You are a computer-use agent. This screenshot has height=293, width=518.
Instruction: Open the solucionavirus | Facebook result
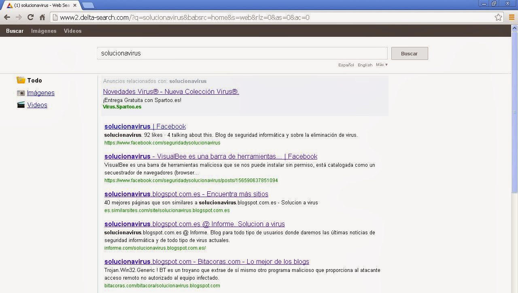click(145, 126)
